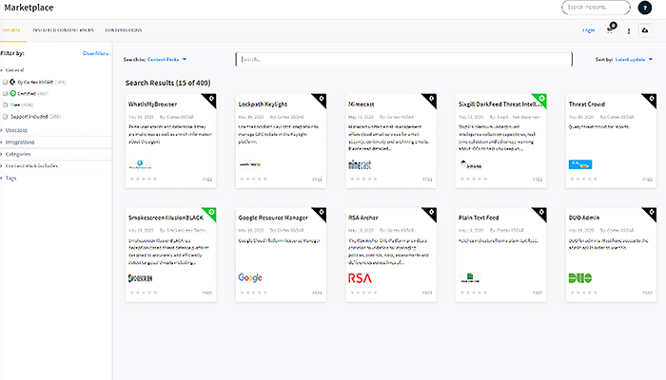Click the Google logo on Google Resource Manager
The image size is (666, 380).
pos(250,277)
